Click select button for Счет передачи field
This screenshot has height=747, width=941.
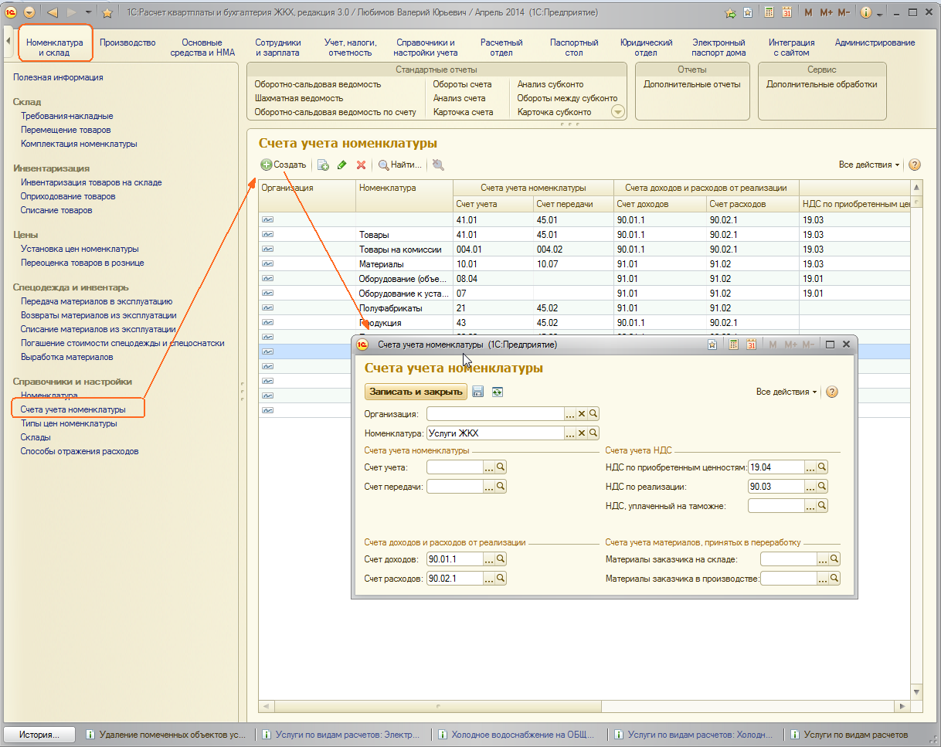click(x=489, y=486)
